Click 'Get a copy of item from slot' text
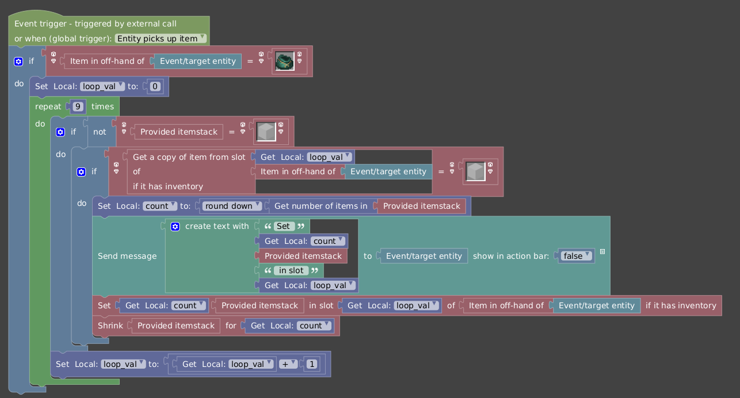The width and height of the screenshot is (740, 398). click(189, 157)
